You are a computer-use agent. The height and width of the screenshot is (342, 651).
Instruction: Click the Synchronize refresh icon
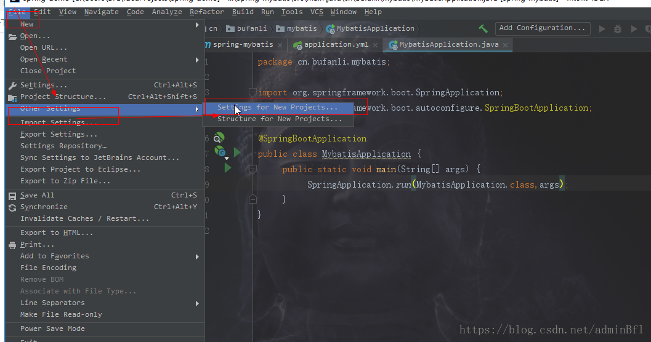tap(12, 207)
